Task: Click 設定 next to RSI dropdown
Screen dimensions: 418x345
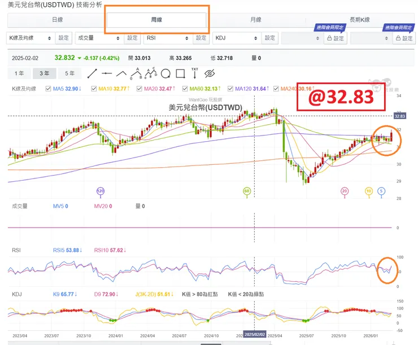Action: coord(201,38)
